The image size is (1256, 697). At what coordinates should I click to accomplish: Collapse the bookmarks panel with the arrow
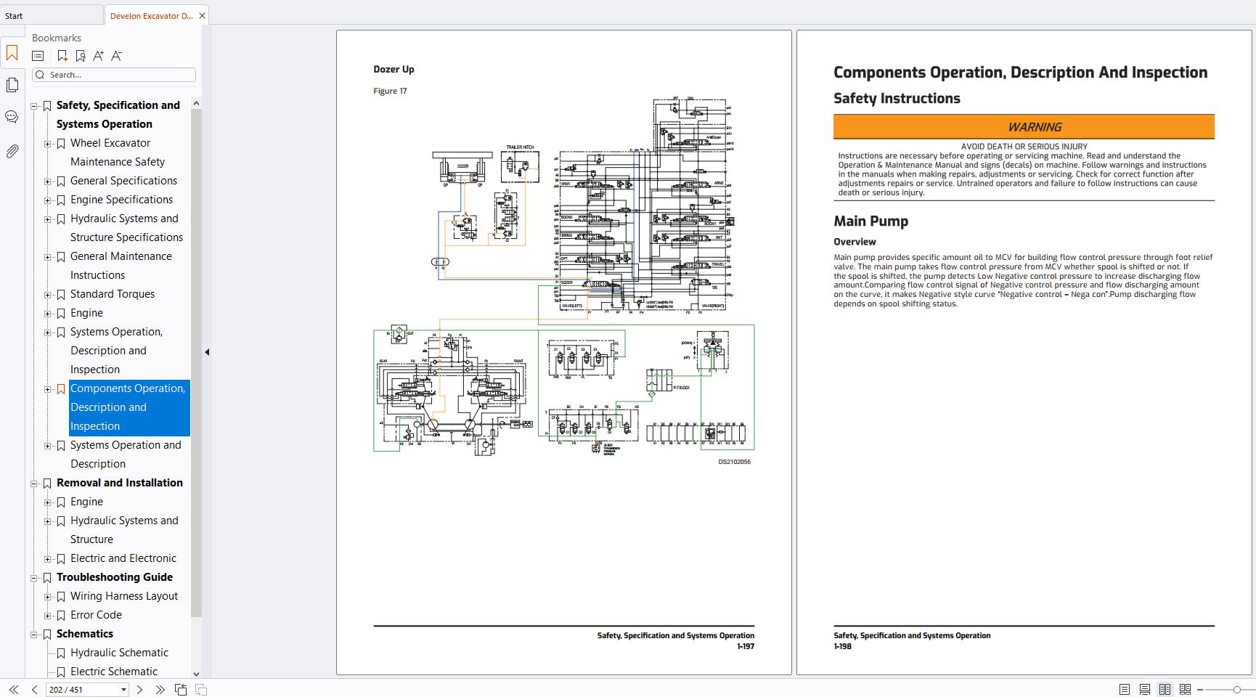pos(207,352)
